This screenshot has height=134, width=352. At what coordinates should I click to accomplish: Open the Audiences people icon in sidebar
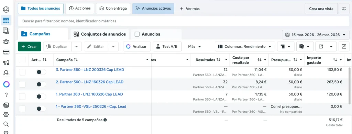tap(6, 42)
